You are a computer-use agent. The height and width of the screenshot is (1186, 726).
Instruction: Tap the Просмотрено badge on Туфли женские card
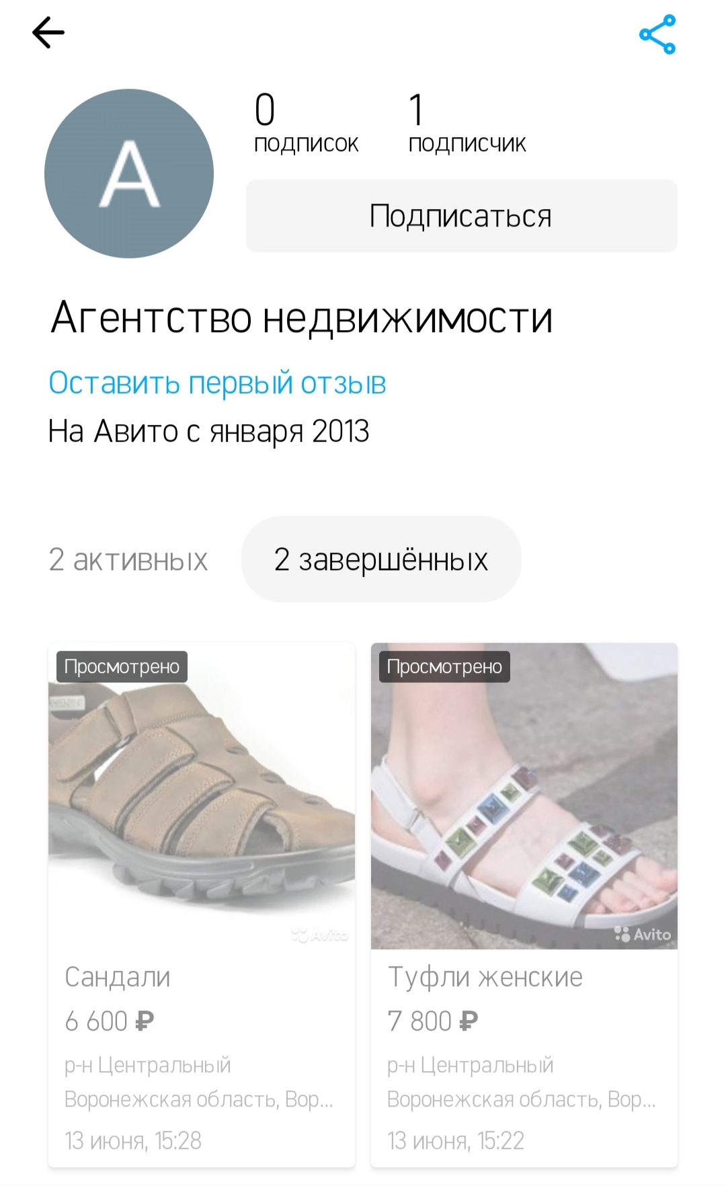point(444,666)
